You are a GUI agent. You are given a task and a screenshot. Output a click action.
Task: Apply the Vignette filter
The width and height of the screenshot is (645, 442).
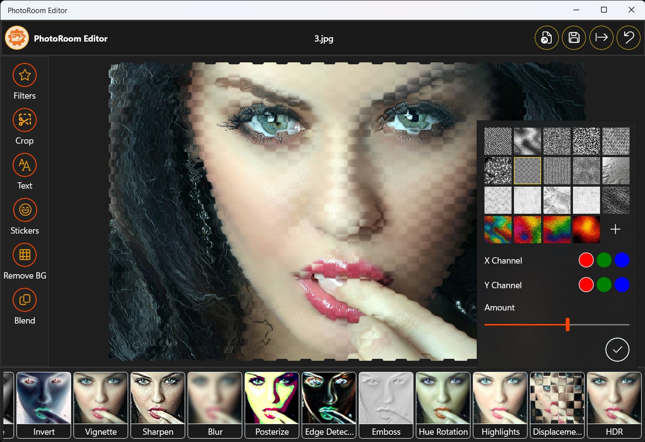(x=101, y=405)
